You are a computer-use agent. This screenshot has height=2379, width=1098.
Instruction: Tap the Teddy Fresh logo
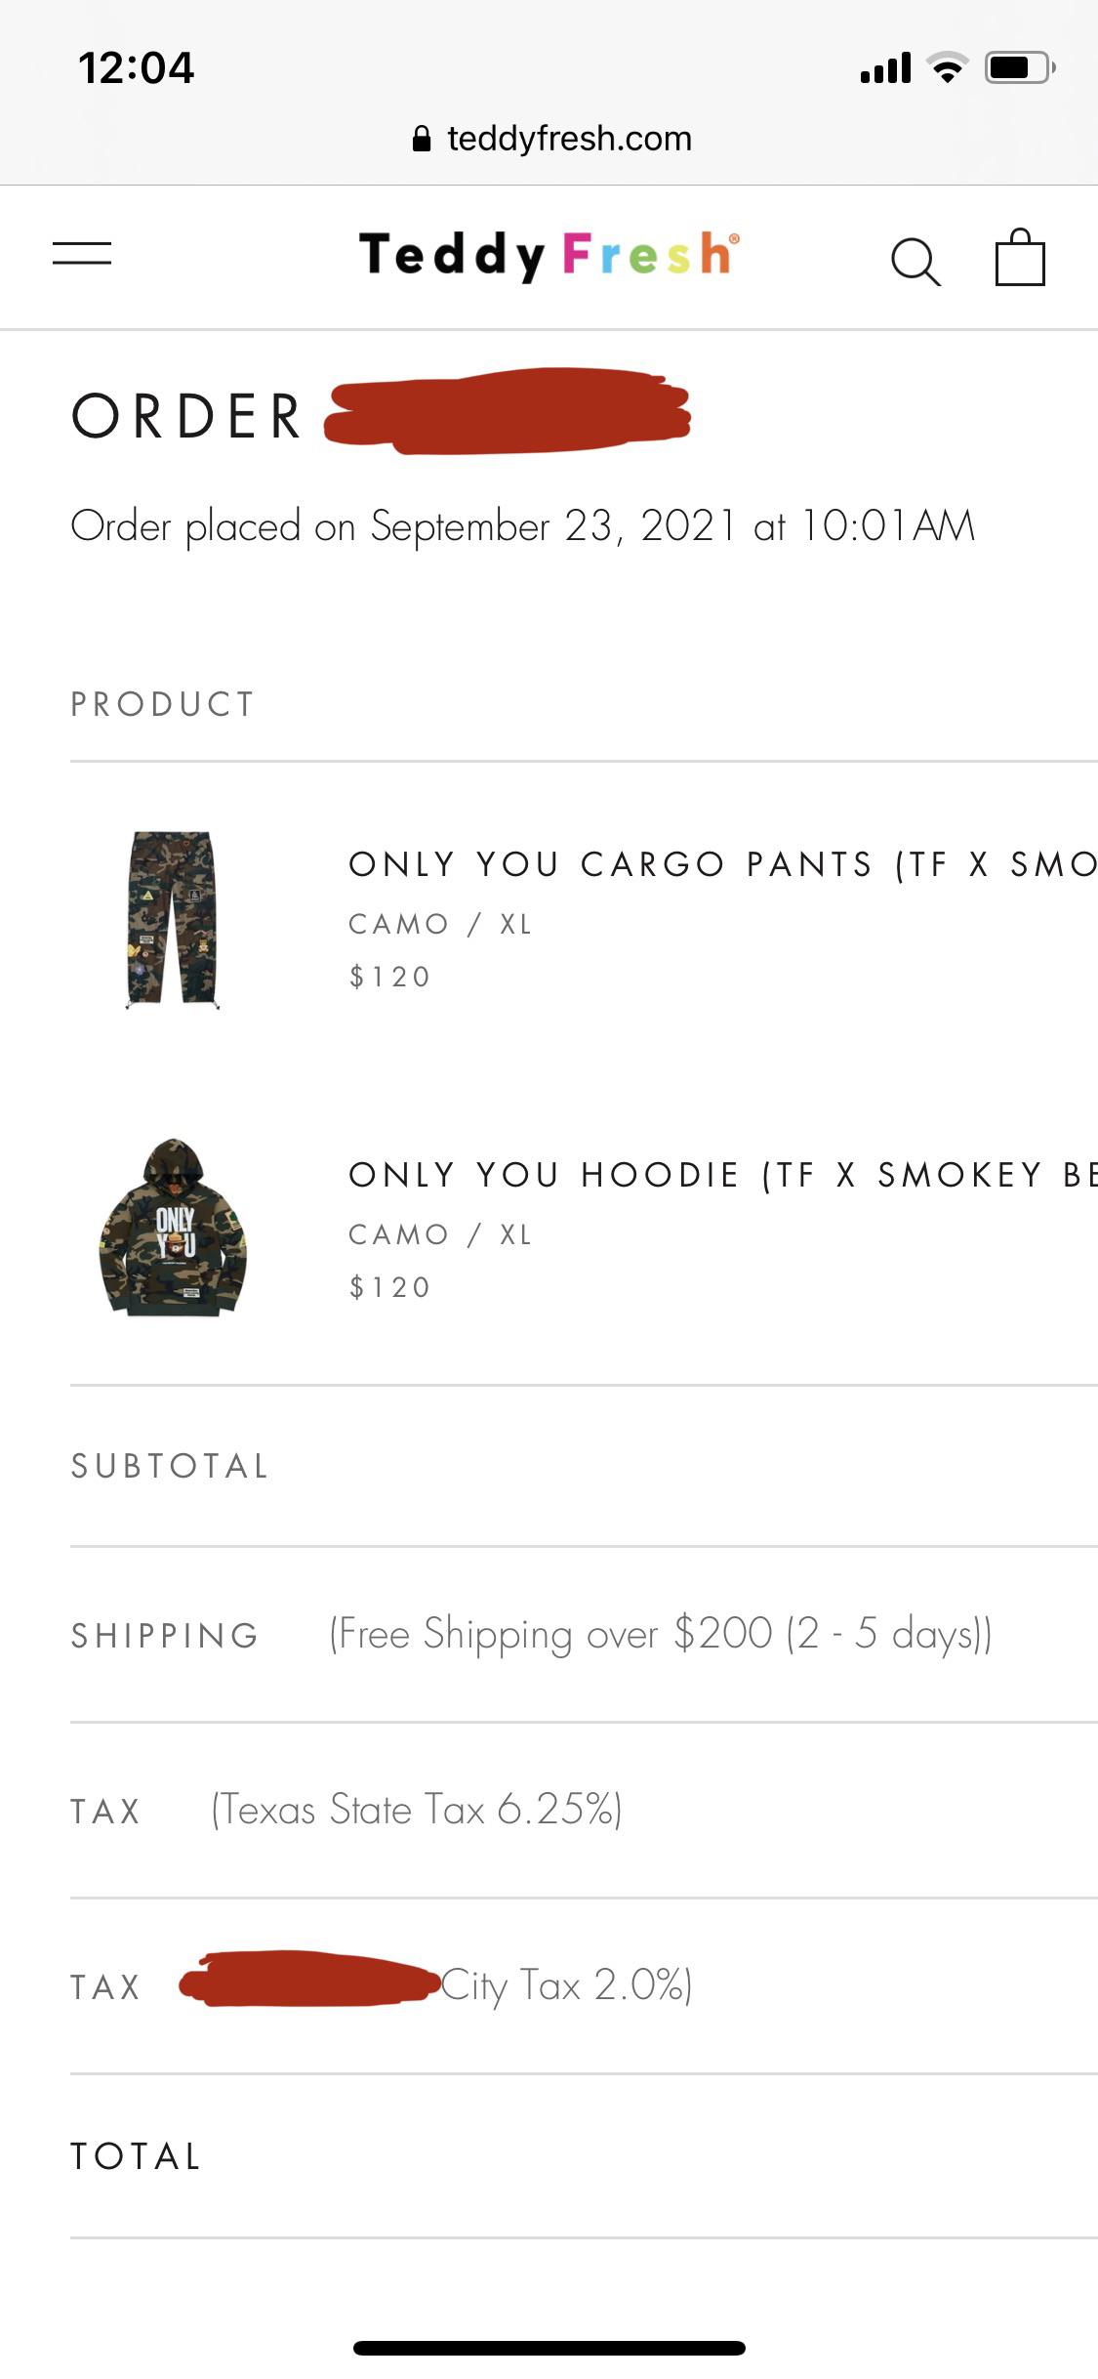coord(549,255)
